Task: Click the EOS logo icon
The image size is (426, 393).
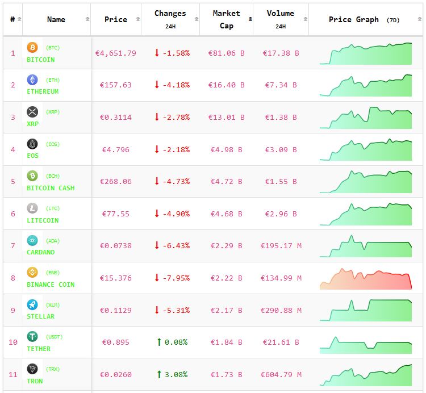Action: click(32, 144)
